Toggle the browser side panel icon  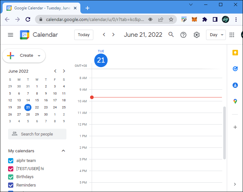[x=215, y=19]
